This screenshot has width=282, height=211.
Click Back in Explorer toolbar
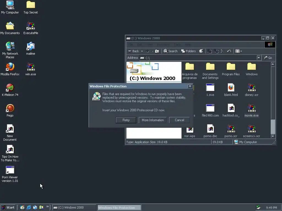(134, 51)
